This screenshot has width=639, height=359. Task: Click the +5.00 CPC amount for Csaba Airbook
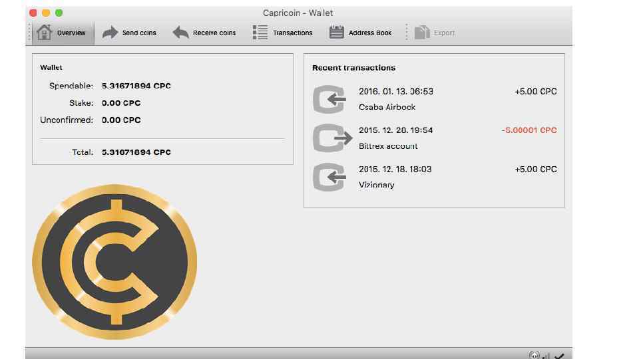(535, 91)
